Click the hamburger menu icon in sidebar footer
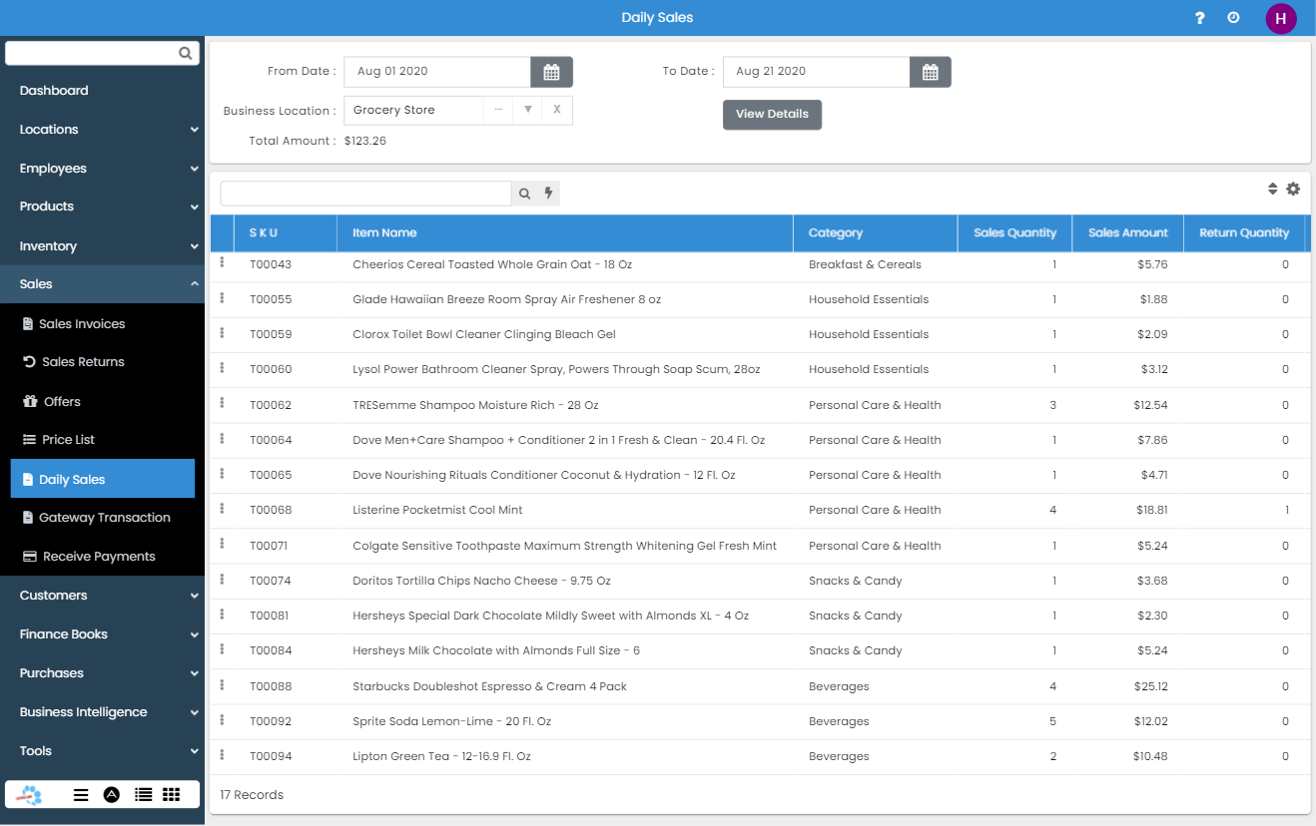Image resolution: width=1316 pixels, height=826 pixels. tap(81, 794)
